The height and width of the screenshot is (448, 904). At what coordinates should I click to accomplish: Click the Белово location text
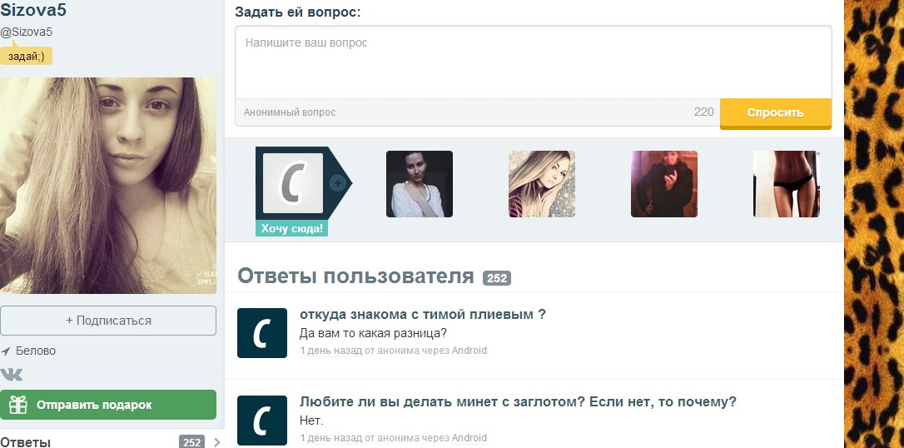(36, 351)
